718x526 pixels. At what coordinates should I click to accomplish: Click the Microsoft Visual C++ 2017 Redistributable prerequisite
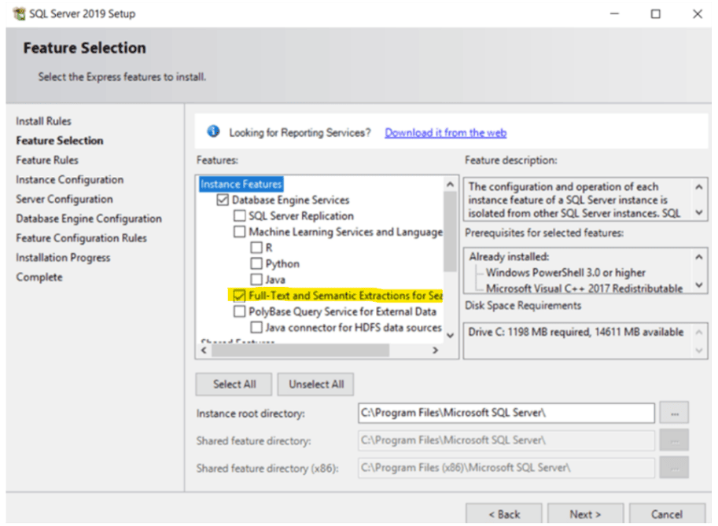(x=584, y=289)
